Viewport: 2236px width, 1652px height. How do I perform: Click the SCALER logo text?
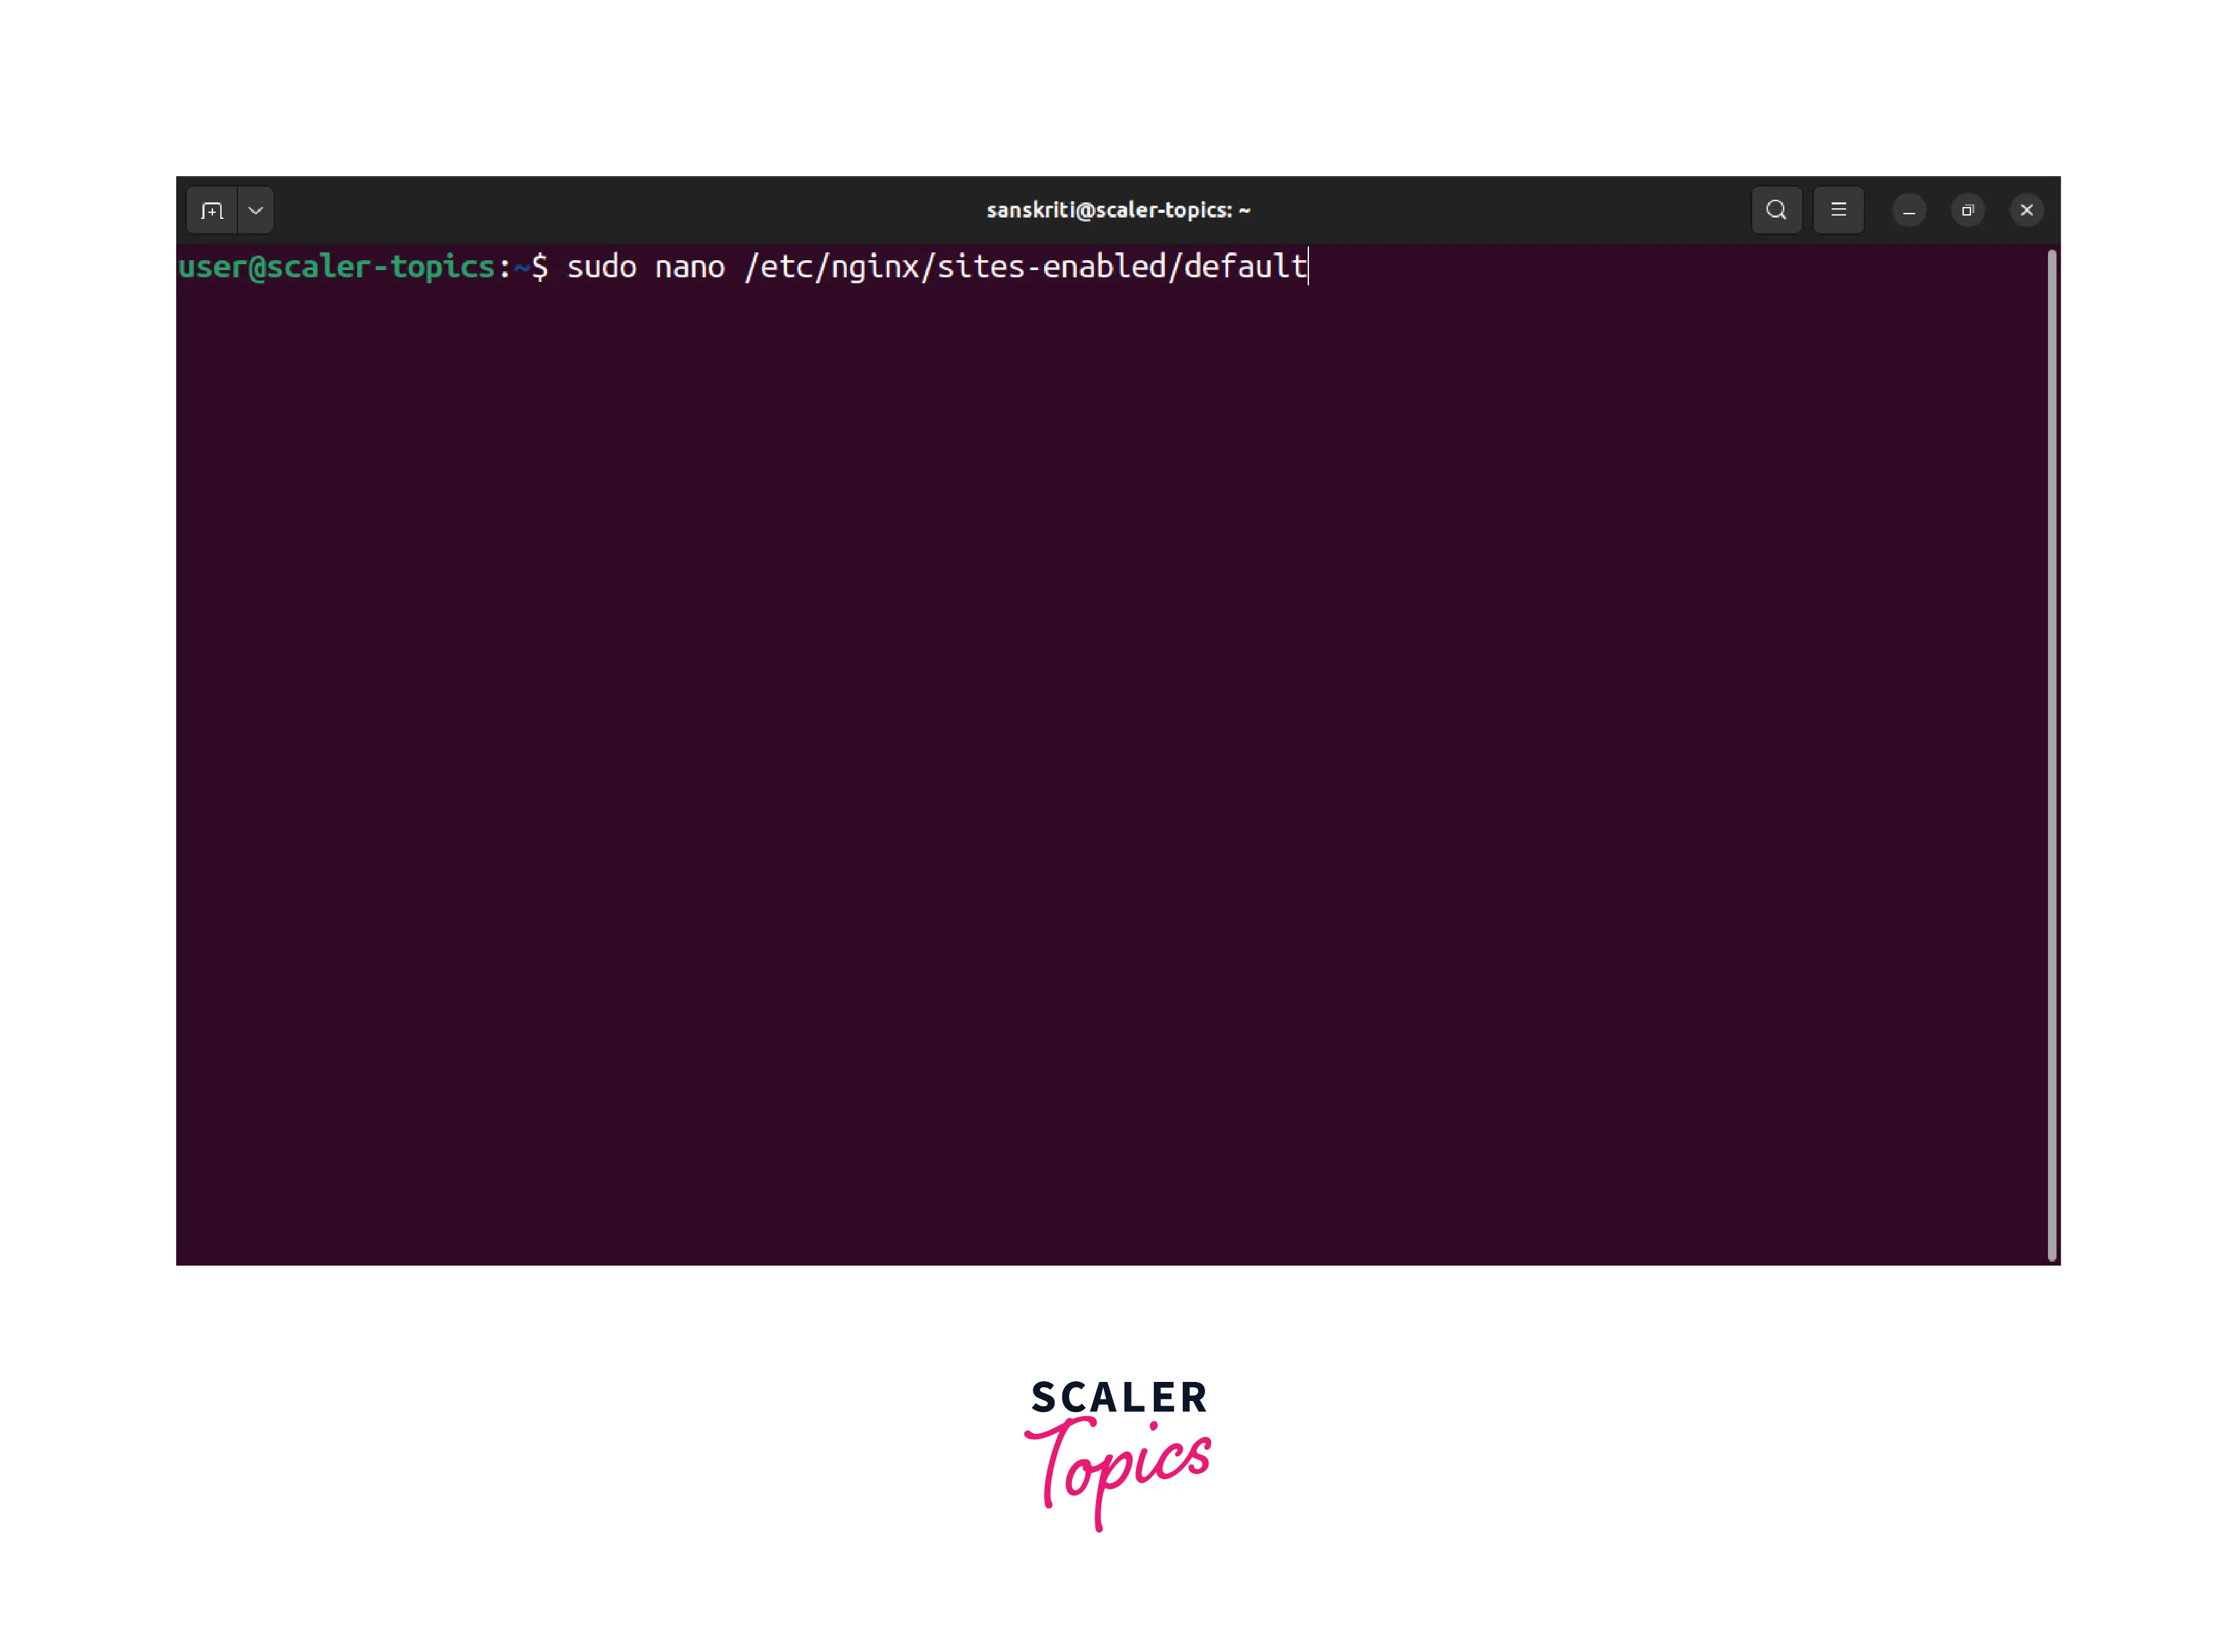1118,1397
